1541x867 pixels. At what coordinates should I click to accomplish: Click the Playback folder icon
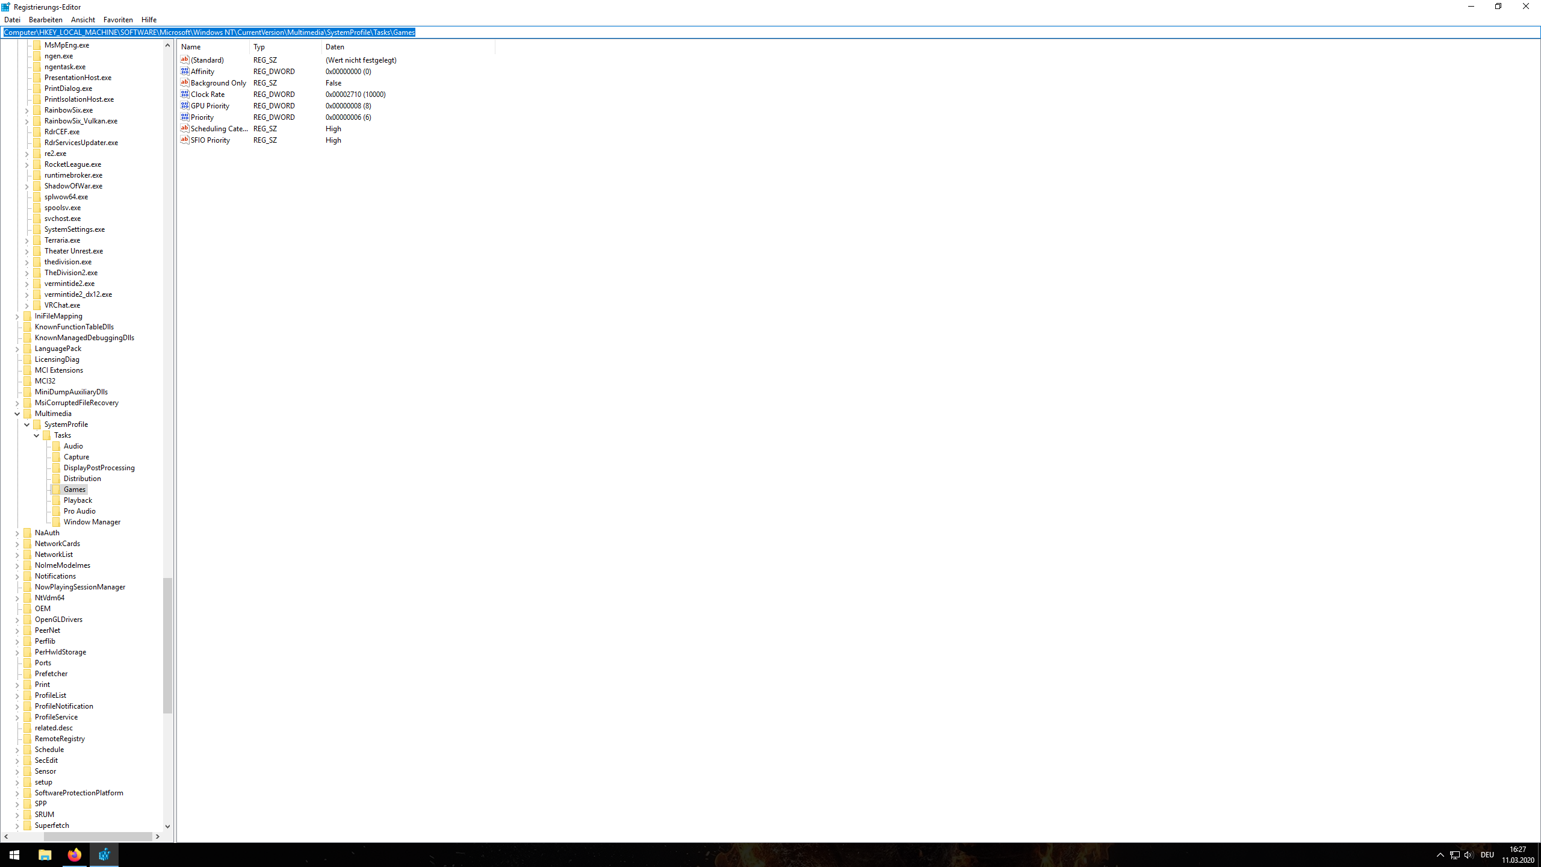57,500
